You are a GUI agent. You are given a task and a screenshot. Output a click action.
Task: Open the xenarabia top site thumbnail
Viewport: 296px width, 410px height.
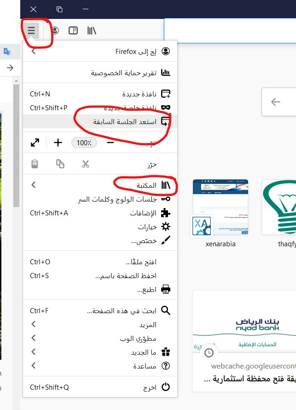pos(220,208)
